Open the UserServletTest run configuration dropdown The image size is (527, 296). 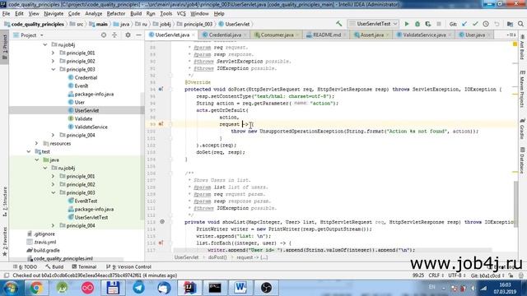(373, 24)
